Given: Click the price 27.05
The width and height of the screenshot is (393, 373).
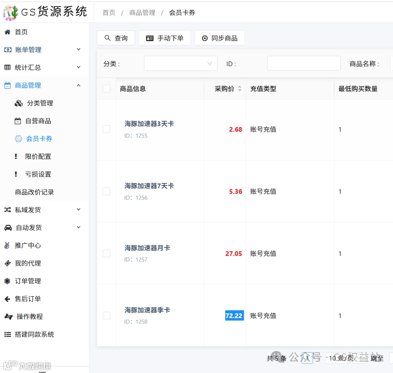Looking at the screenshot, I should [x=234, y=254].
